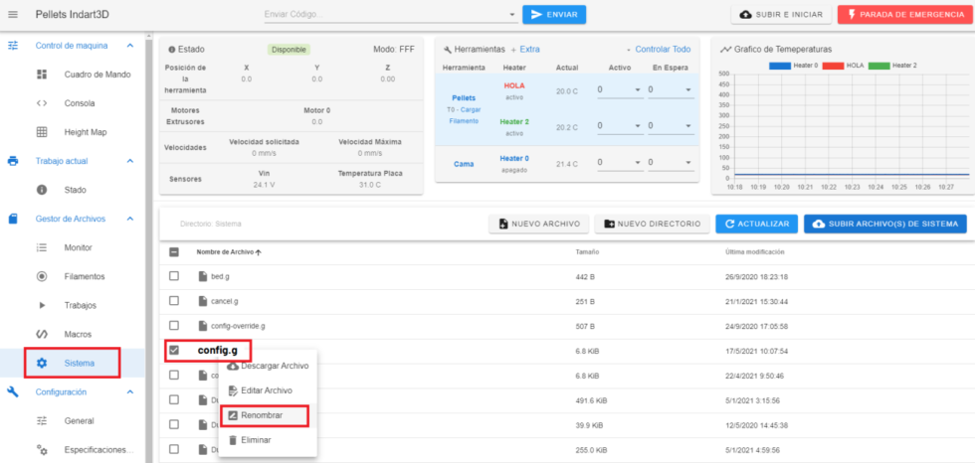Image resolution: width=975 pixels, height=463 pixels.
Task: Click the Filamentos spool icon
Action: [42, 276]
